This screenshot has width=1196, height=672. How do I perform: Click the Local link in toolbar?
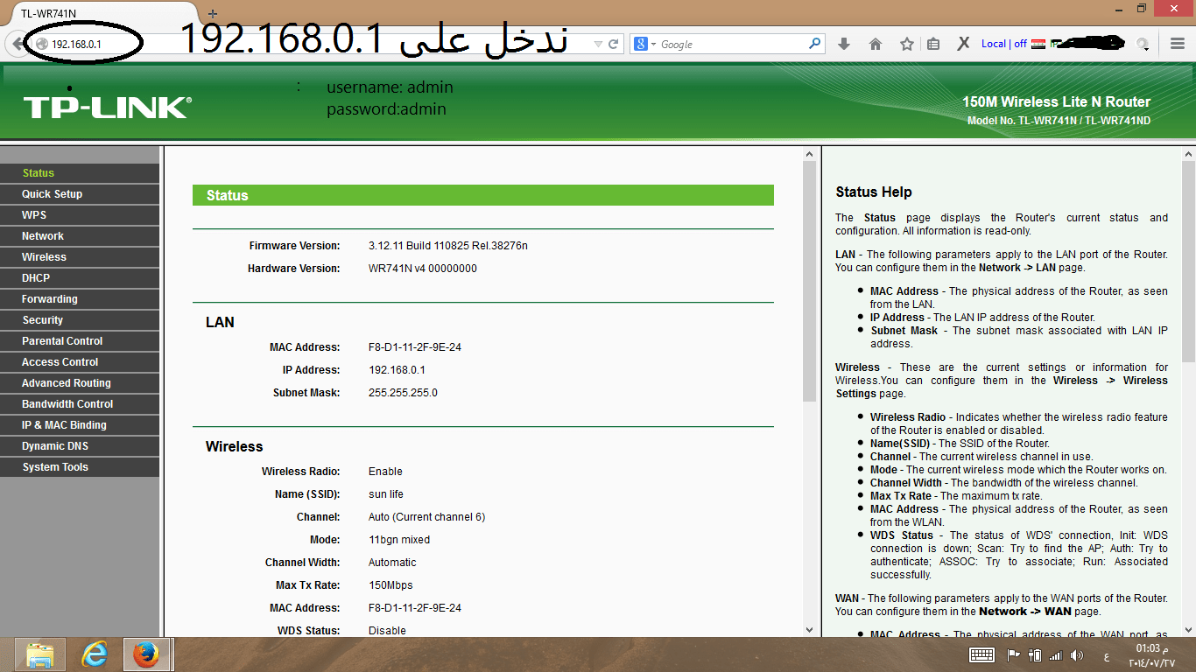[x=993, y=44]
